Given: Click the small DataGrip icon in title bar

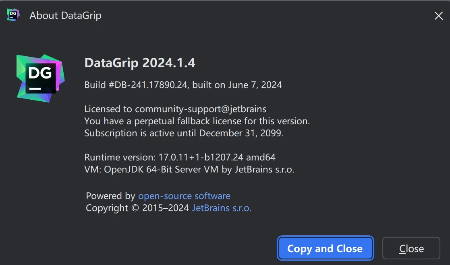Looking at the screenshot, I should tap(13, 15).
